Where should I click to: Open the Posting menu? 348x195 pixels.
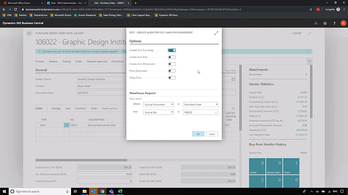pyautogui.click(x=66, y=61)
